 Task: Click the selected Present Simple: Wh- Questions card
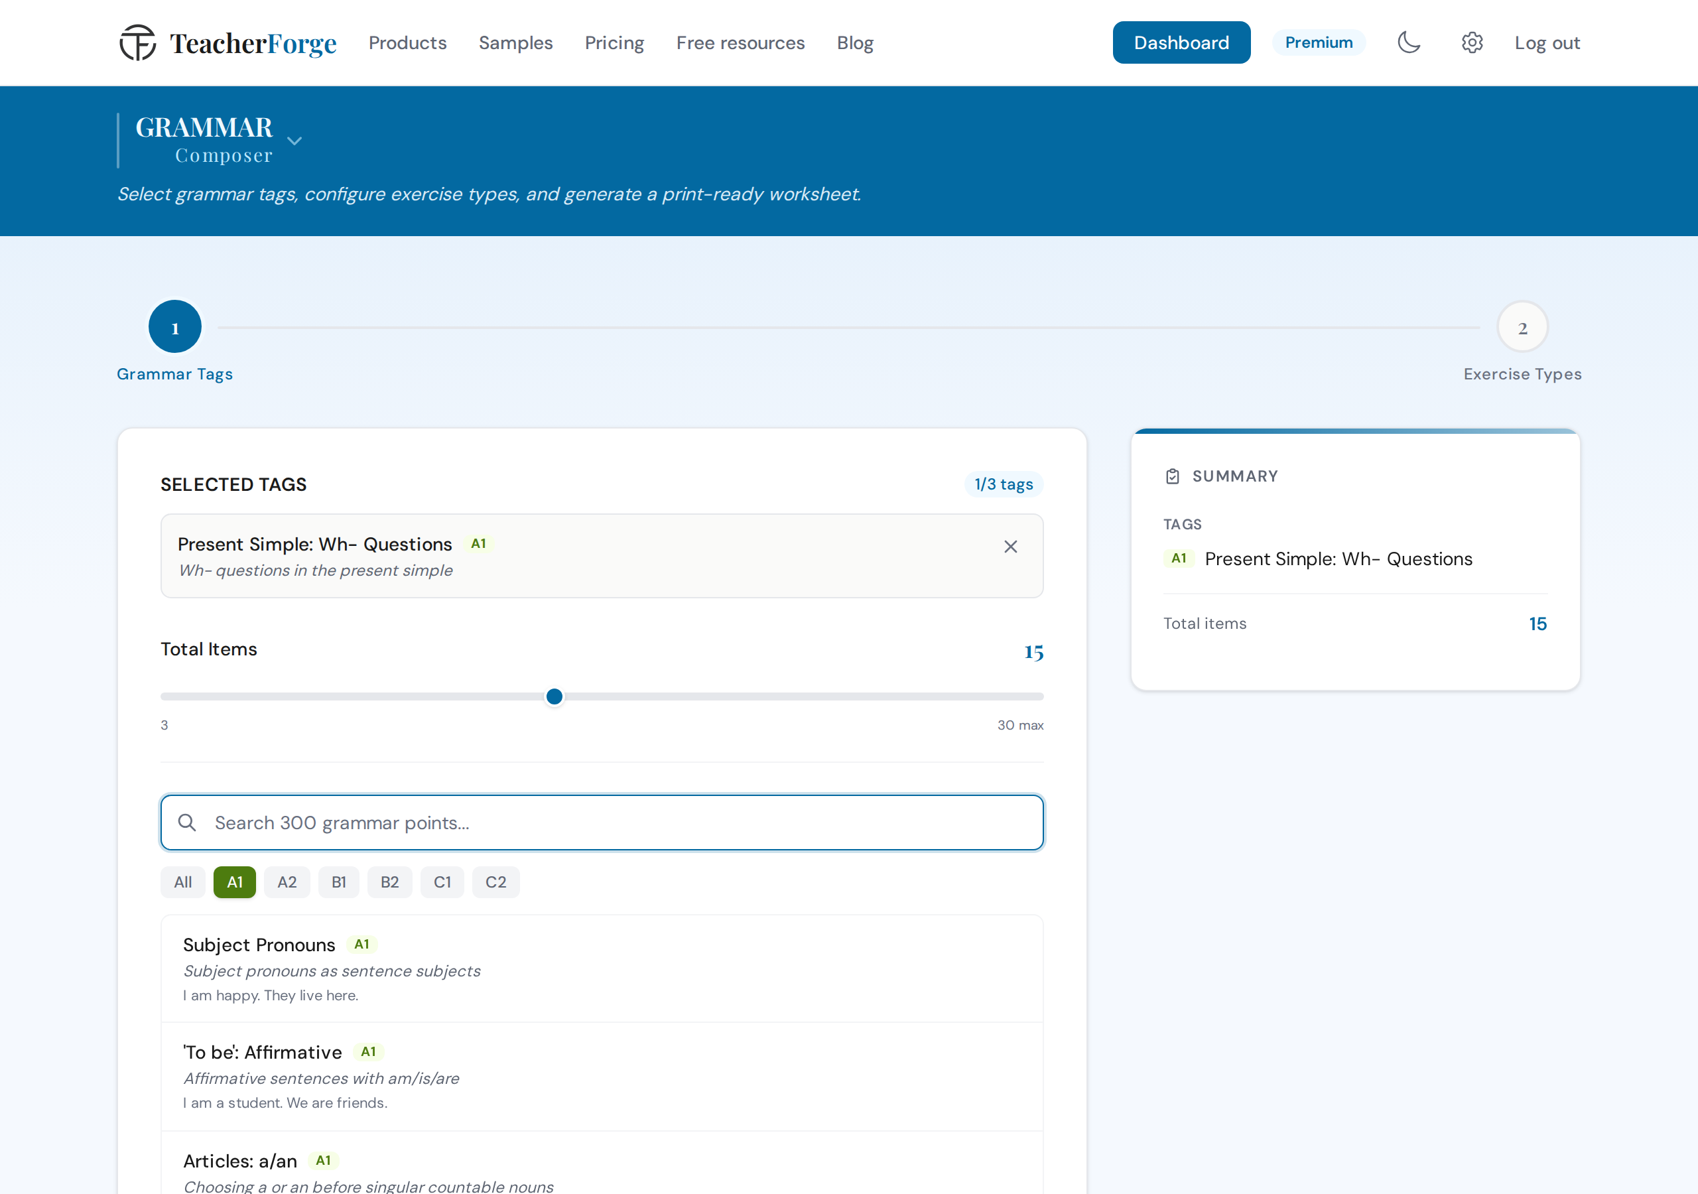click(x=601, y=556)
